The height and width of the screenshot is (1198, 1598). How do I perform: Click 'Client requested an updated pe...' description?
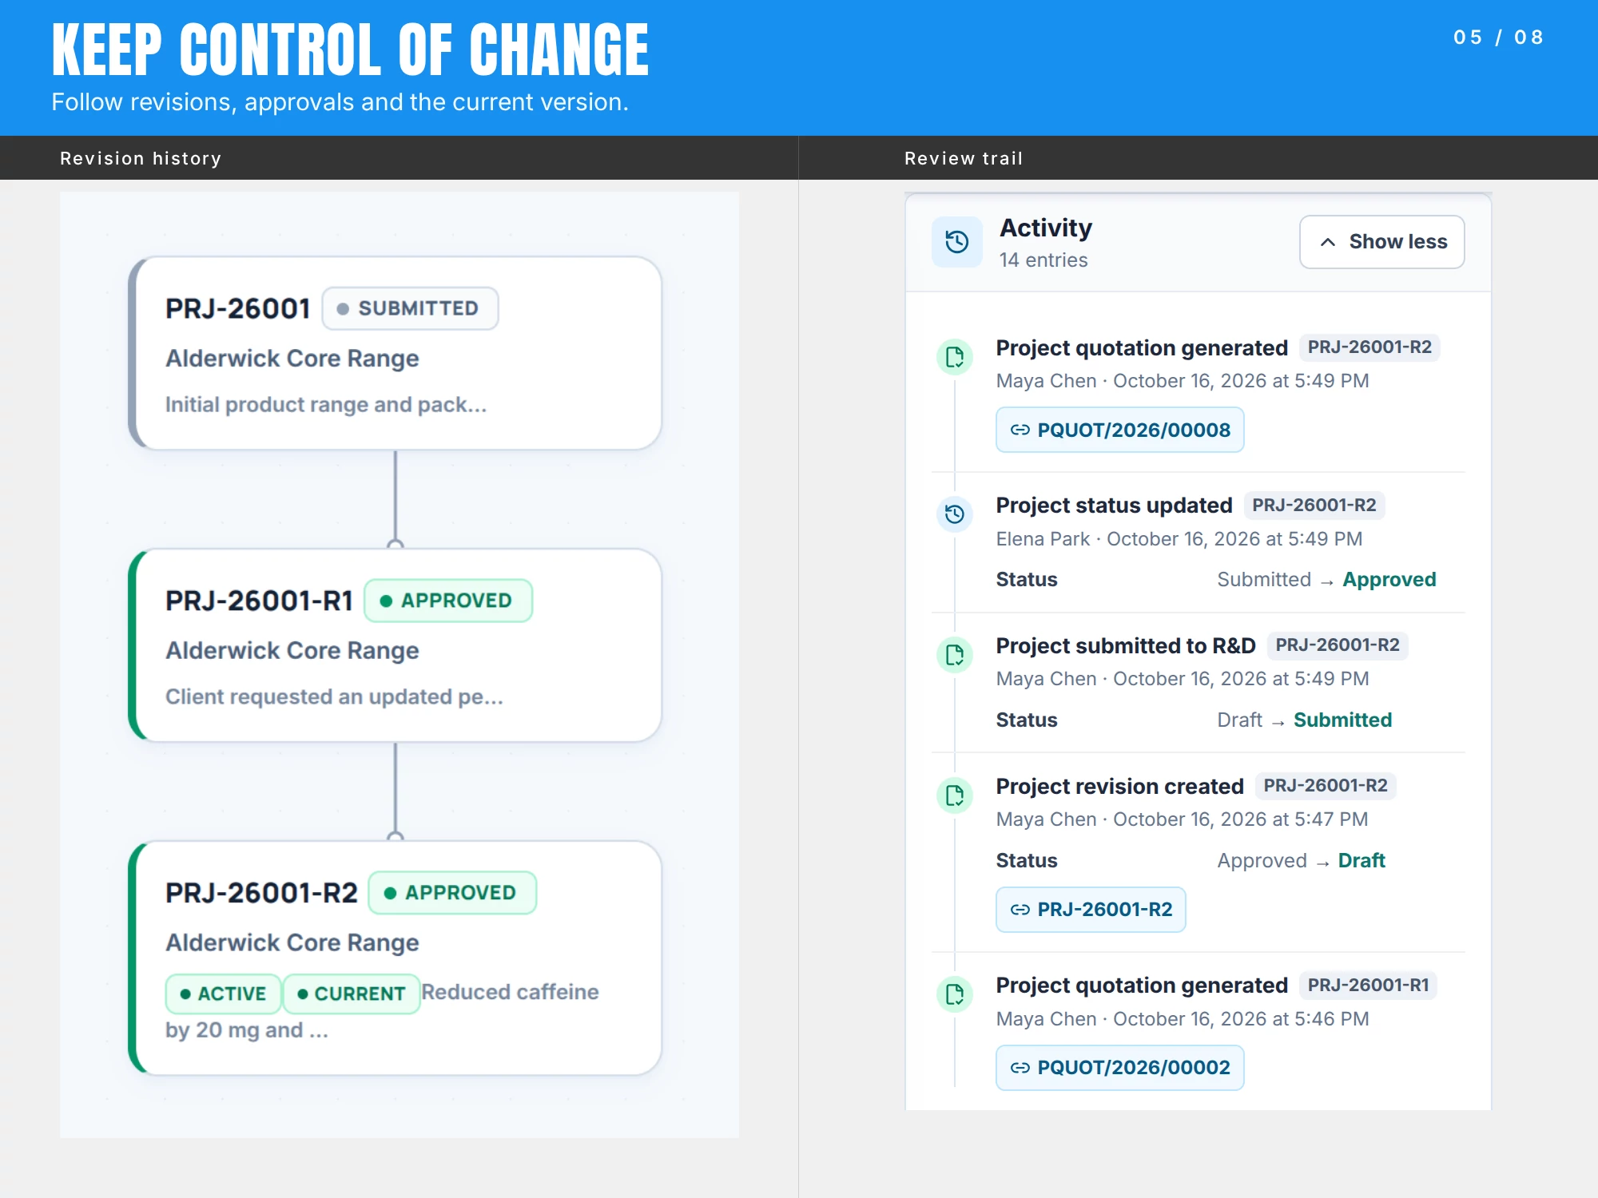point(334,696)
